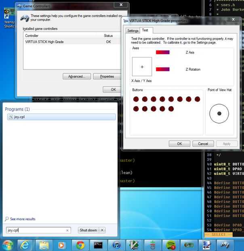Cancel the VIRTUA STICK properties dialog
The width and height of the screenshot is (244, 251).
tap(203, 144)
